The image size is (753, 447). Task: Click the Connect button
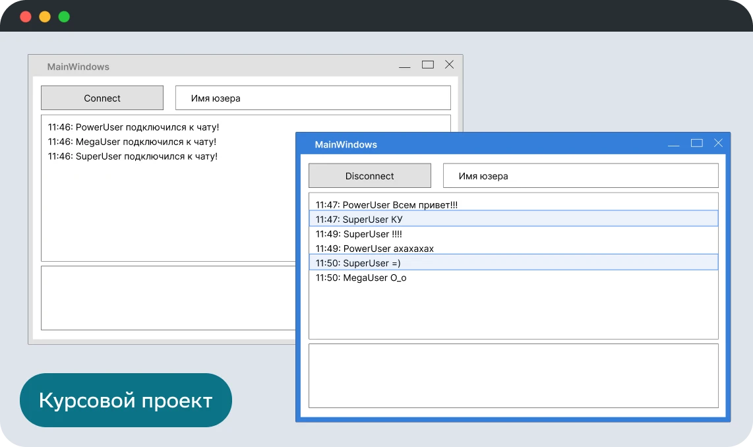pyautogui.click(x=102, y=98)
